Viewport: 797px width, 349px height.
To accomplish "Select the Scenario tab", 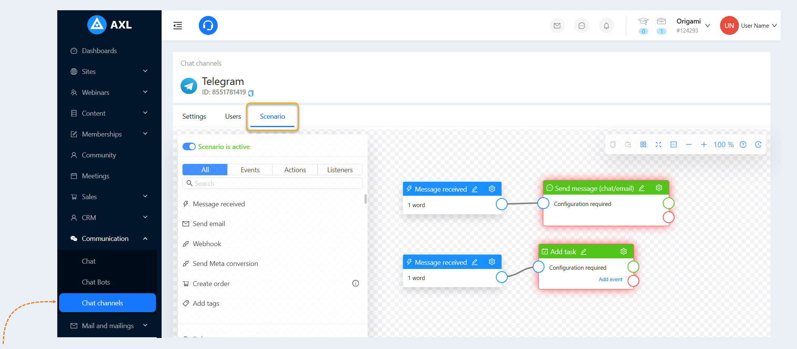I will coord(272,116).
